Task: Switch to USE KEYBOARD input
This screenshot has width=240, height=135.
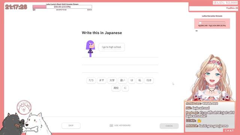Action: coord(120,126)
